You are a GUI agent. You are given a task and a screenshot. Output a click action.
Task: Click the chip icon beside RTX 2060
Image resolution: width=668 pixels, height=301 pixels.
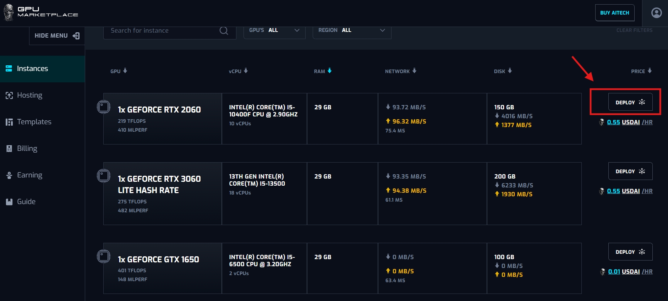(104, 107)
